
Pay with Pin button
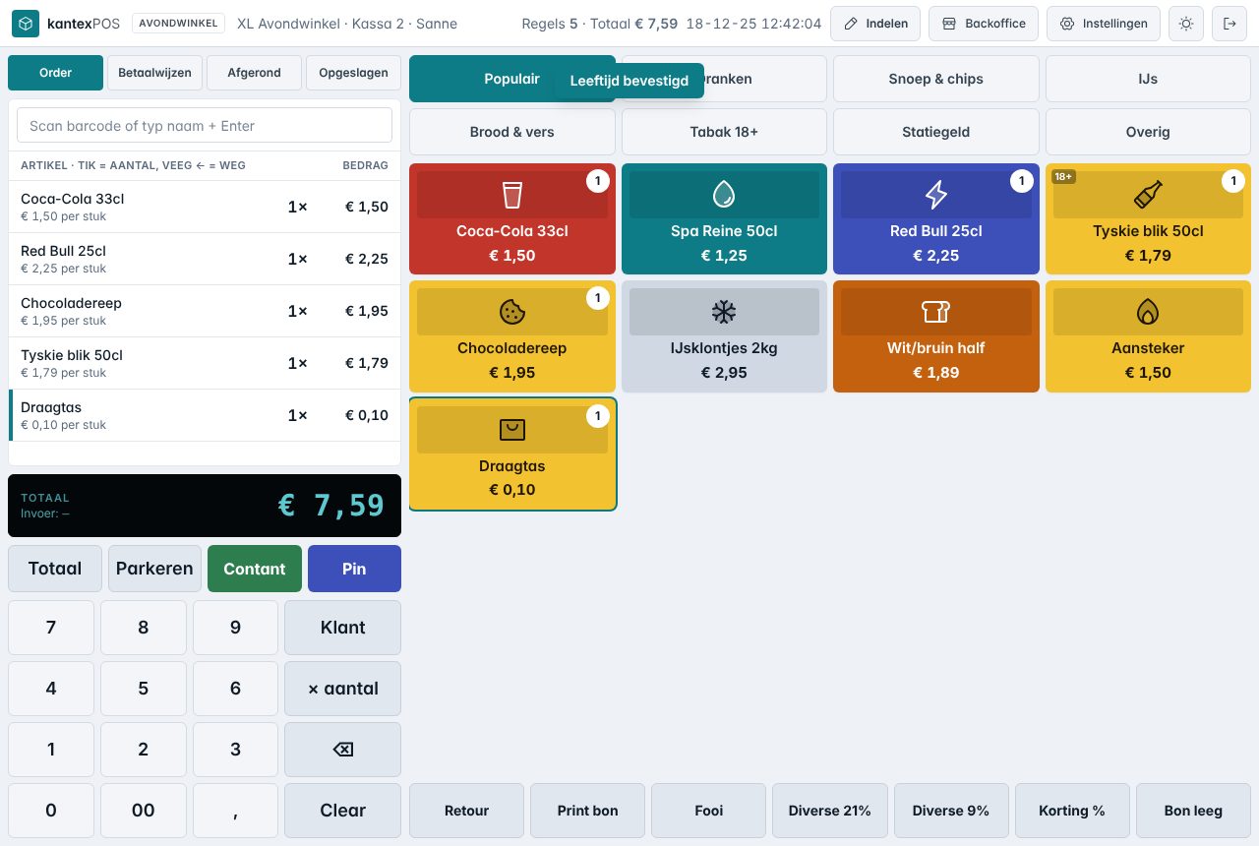pos(354,569)
